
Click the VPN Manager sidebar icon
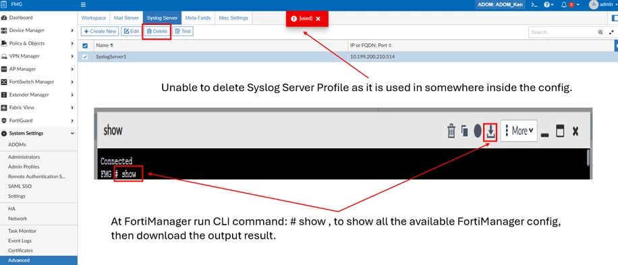point(4,57)
